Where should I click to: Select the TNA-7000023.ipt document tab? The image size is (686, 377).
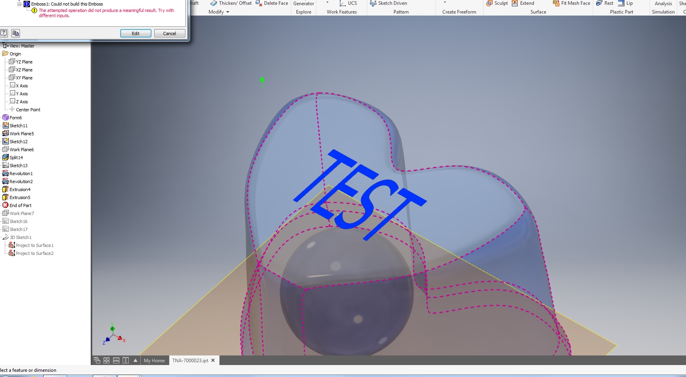(x=189, y=360)
